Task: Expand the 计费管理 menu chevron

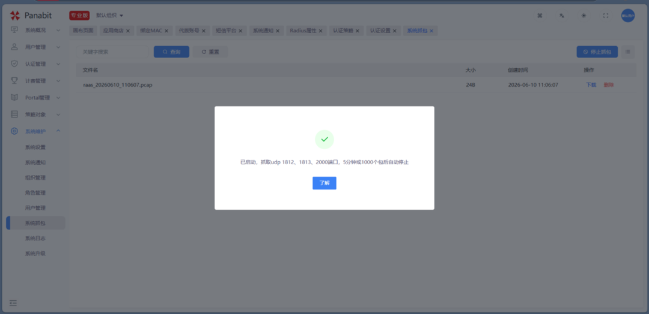Action: 58,81
